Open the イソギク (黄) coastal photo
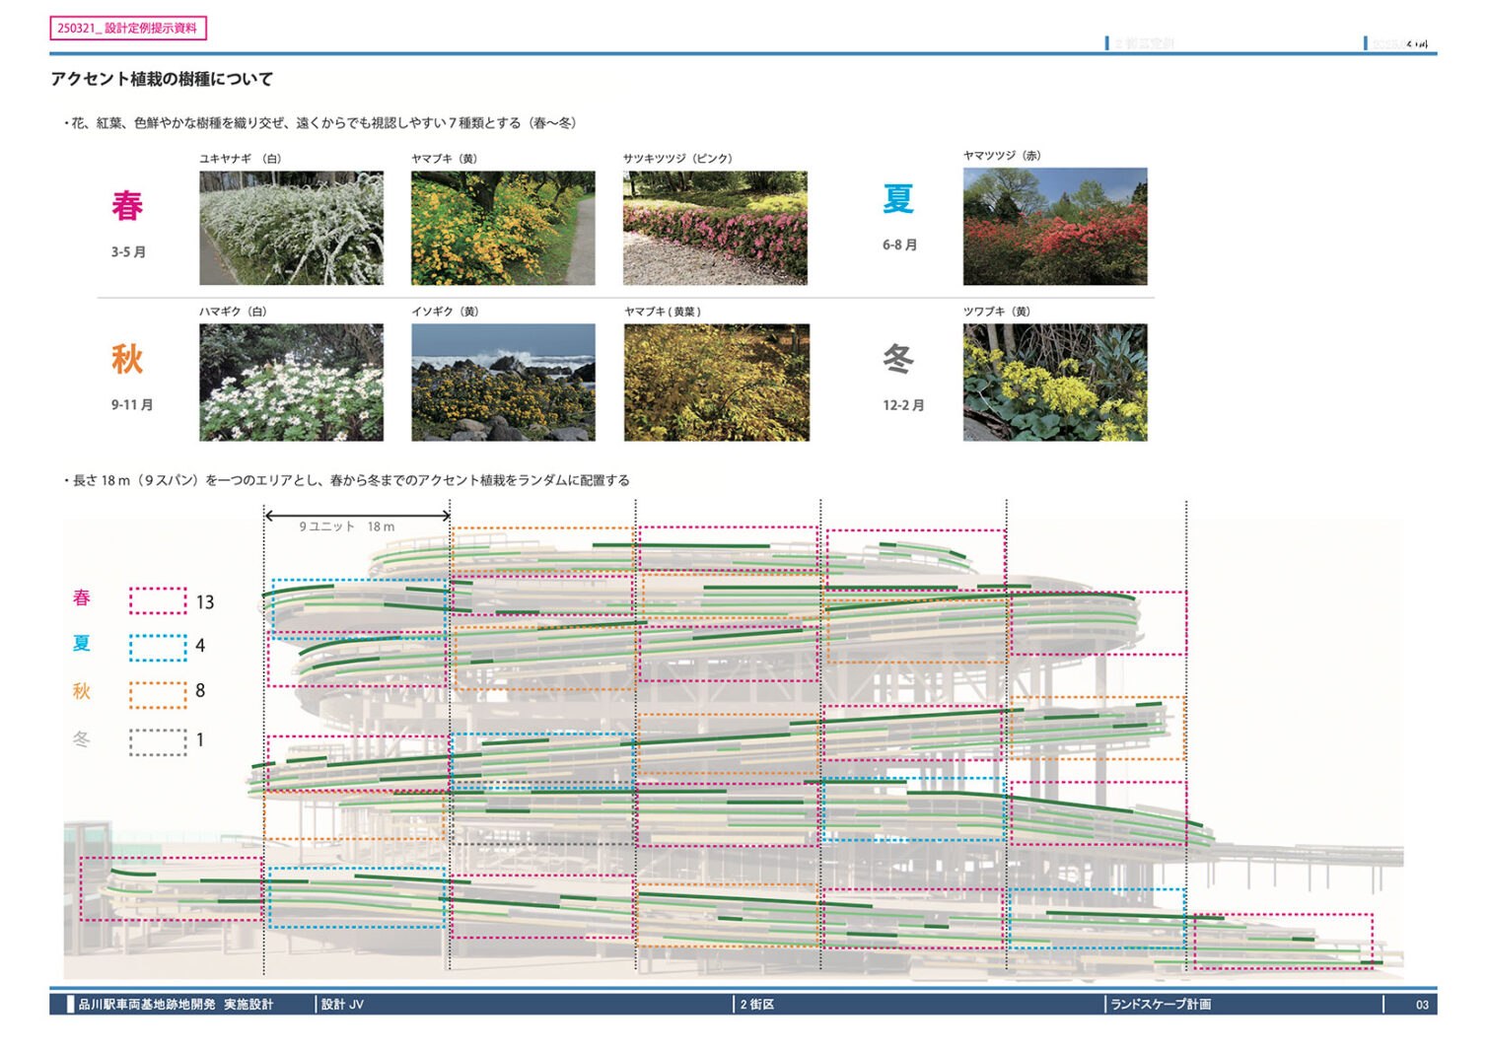1487x1051 pixels. tap(503, 382)
